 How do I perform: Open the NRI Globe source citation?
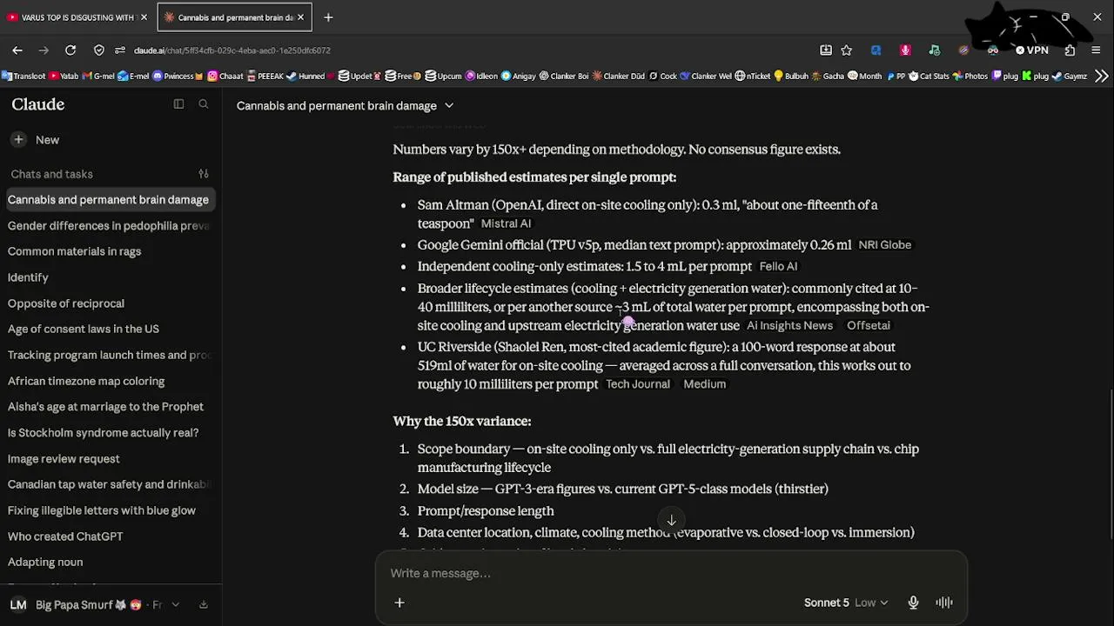pyautogui.click(x=884, y=245)
